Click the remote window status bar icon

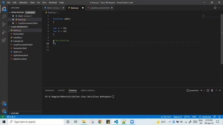tap(3, 117)
